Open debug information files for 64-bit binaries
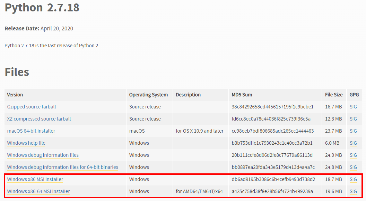 pyautogui.click(x=62, y=167)
